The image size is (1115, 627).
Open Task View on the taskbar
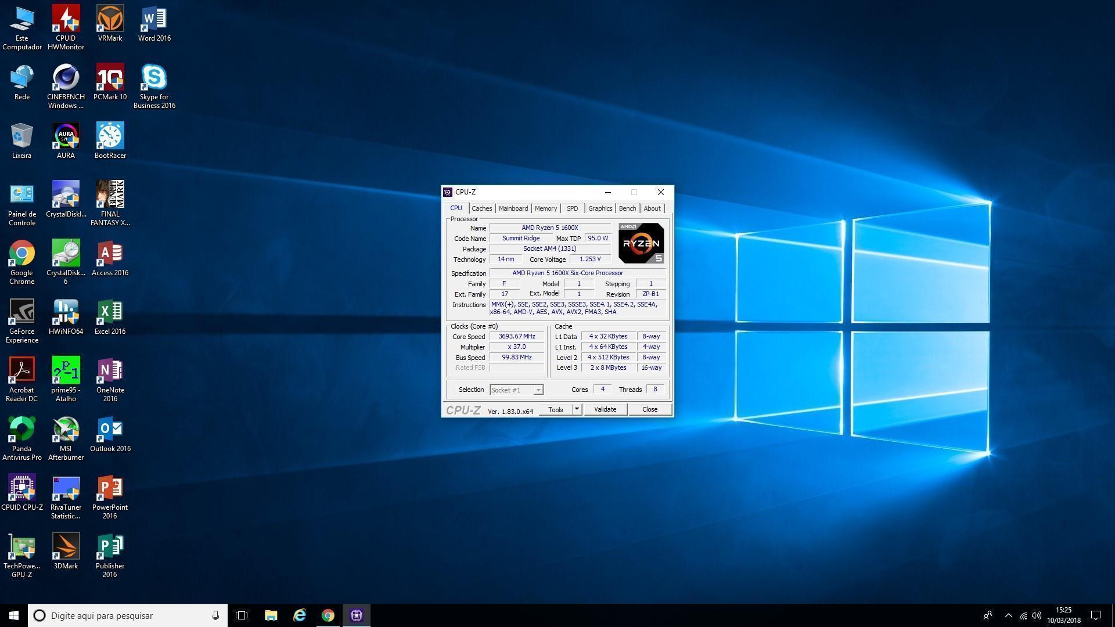[242, 615]
